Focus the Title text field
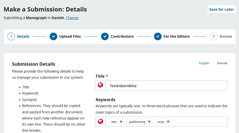 tap(165, 86)
